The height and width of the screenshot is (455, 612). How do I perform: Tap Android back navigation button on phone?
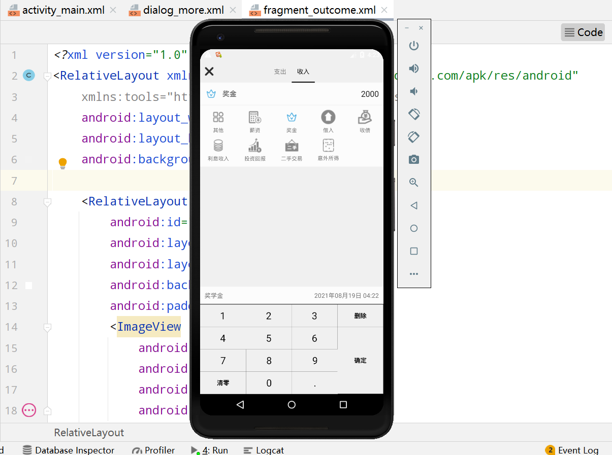(x=240, y=405)
